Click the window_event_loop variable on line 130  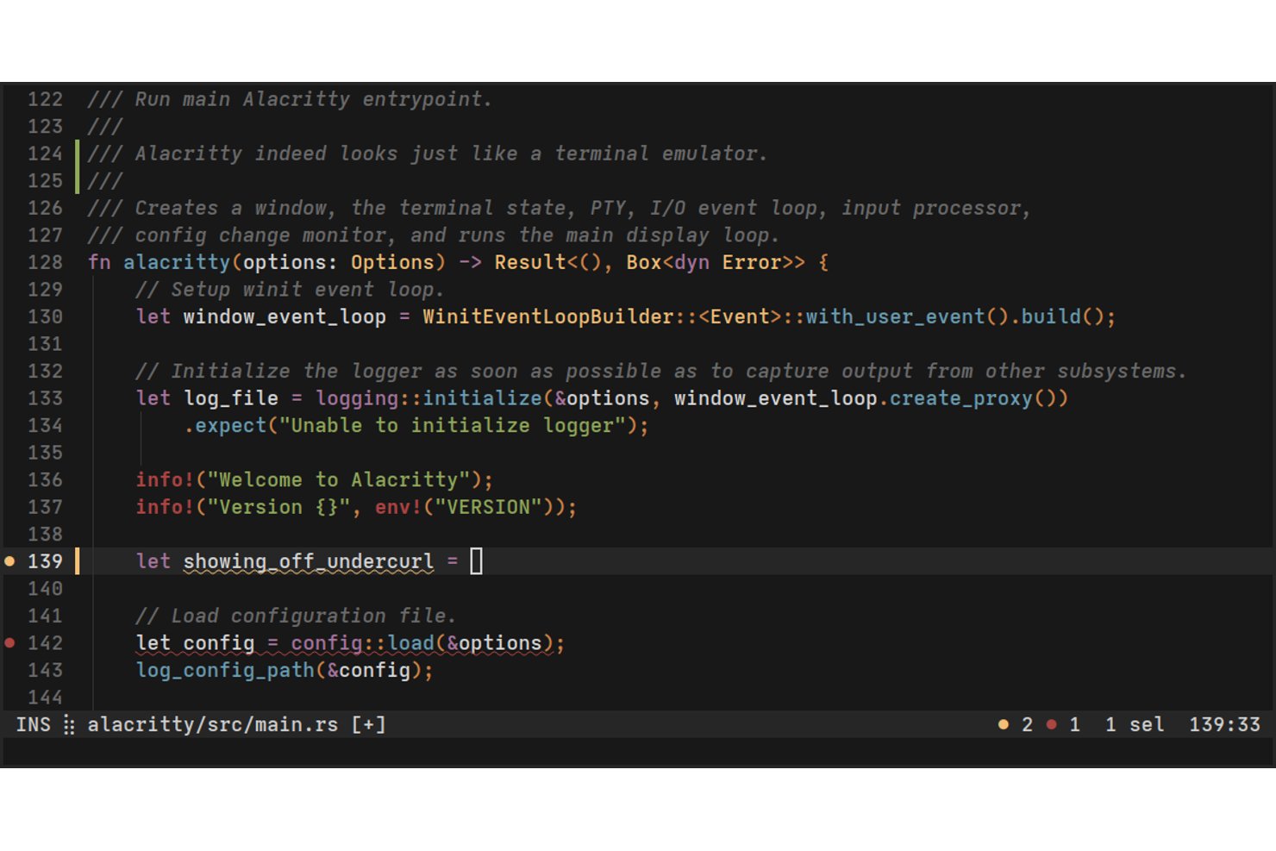[x=285, y=317]
